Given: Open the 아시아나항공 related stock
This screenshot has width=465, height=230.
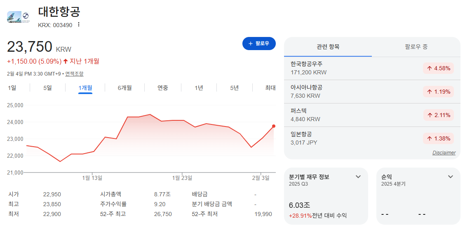Looking at the screenshot, I should click(x=372, y=92).
